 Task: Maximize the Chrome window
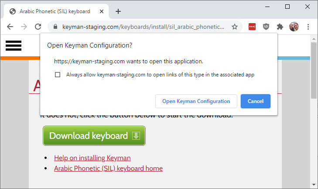pyautogui.click(x=287, y=7)
